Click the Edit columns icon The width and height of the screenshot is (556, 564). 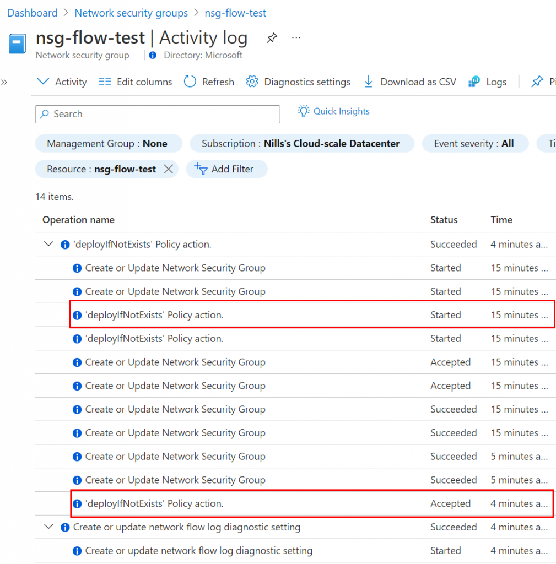pyautogui.click(x=105, y=82)
